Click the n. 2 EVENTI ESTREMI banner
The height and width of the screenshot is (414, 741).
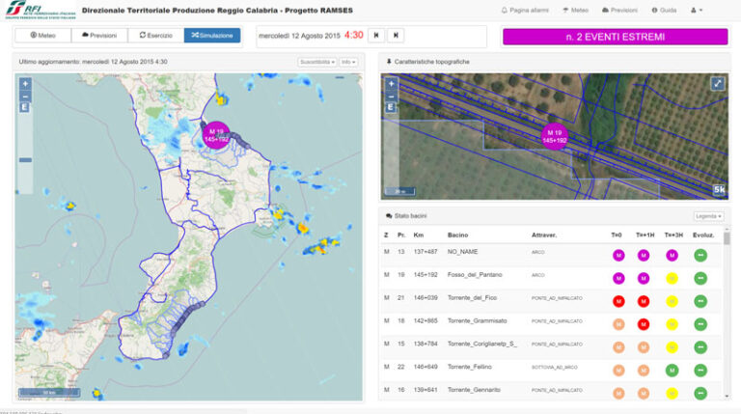pos(615,37)
